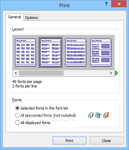
Task: Click the OpenType font preview icon
Action: tap(91, 115)
